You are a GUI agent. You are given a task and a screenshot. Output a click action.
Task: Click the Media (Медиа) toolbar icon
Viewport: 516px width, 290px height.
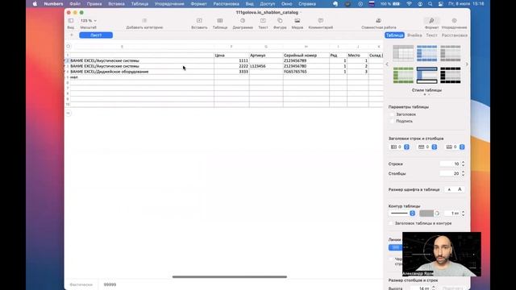coord(298,21)
